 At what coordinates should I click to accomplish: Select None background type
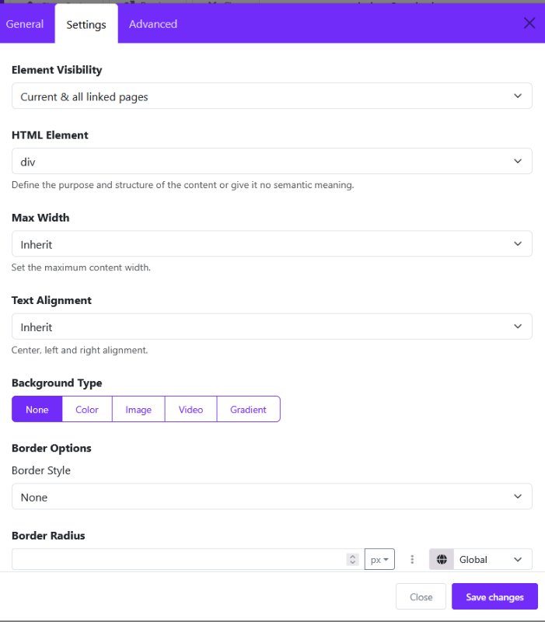click(x=37, y=410)
